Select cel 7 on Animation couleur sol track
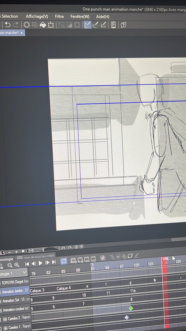The height and width of the screenshot is (331, 186). (x=83, y=304)
